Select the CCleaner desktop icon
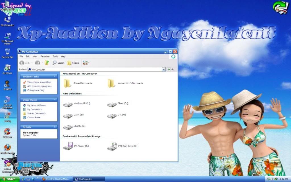The image size is (291, 182). point(7,133)
